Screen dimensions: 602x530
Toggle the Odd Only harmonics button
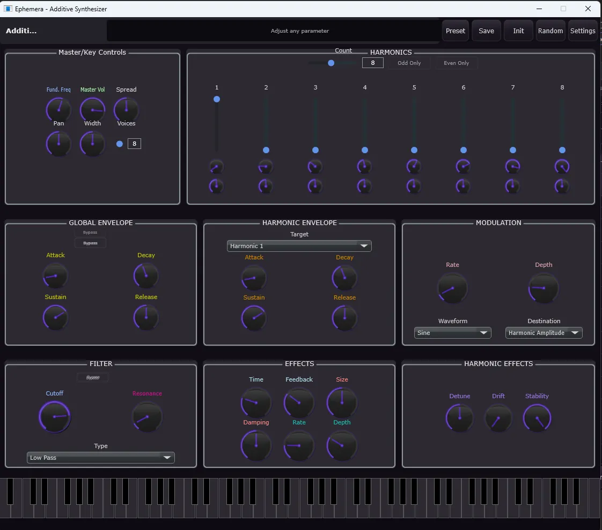pos(409,63)
